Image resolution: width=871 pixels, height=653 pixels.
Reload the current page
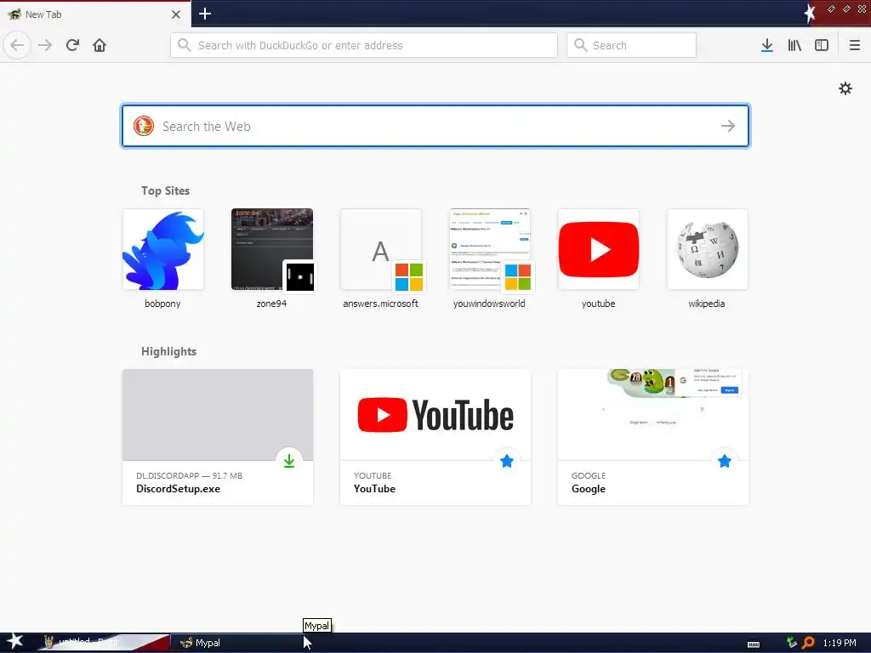tap(73, 45)
